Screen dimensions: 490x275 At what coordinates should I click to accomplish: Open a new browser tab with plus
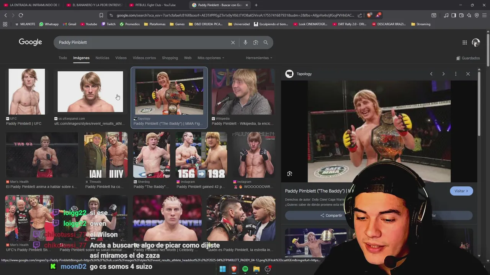tap(256, 5)
